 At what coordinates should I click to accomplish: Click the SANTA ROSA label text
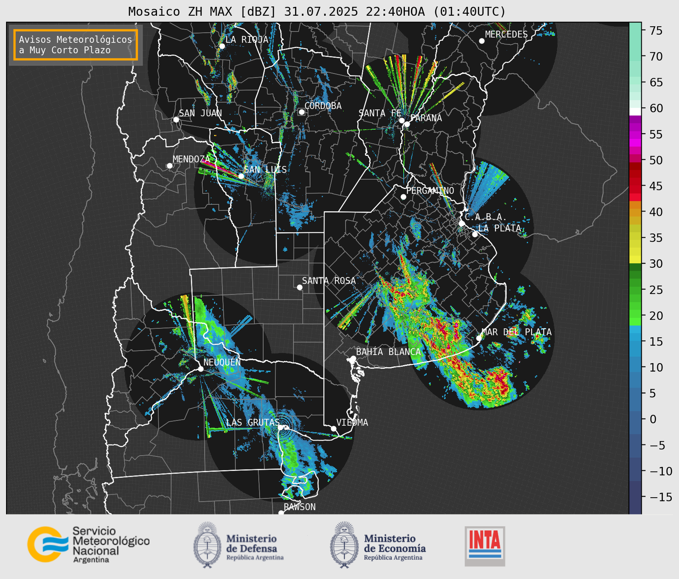point(329,281)
